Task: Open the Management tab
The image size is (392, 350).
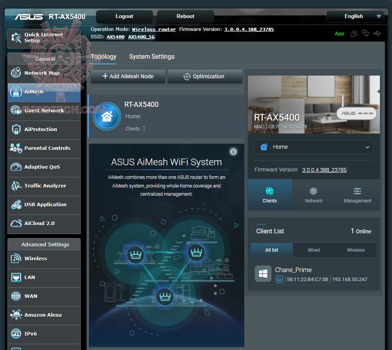Action: click(358, 195)
